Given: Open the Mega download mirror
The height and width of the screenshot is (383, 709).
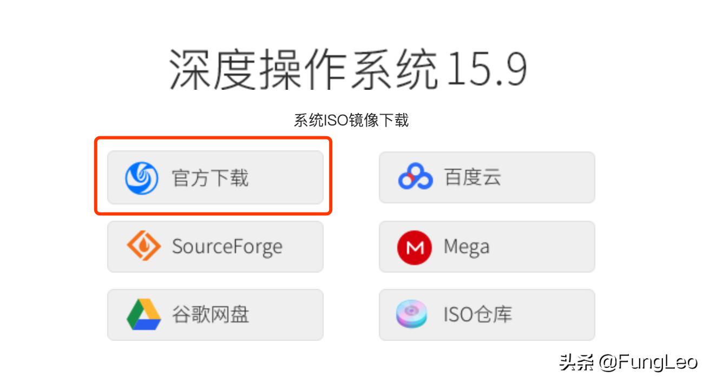Looking at the screenshot, I should coord(486,247).
